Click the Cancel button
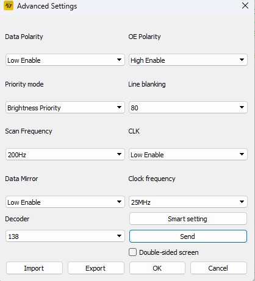Image resolution: width=255 pixels, height=281 pixels. click(x=218, y=268)
